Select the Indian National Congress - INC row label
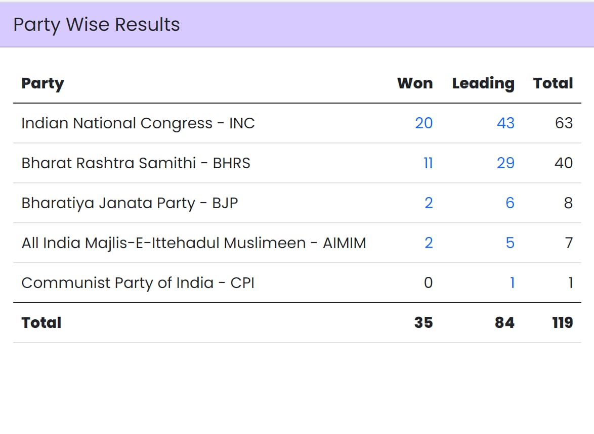 click(138, 123)
